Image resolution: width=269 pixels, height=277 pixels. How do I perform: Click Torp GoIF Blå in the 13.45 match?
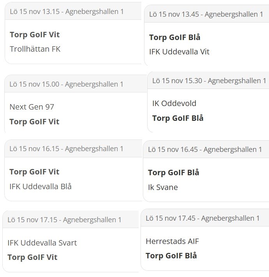click(174, 37)
